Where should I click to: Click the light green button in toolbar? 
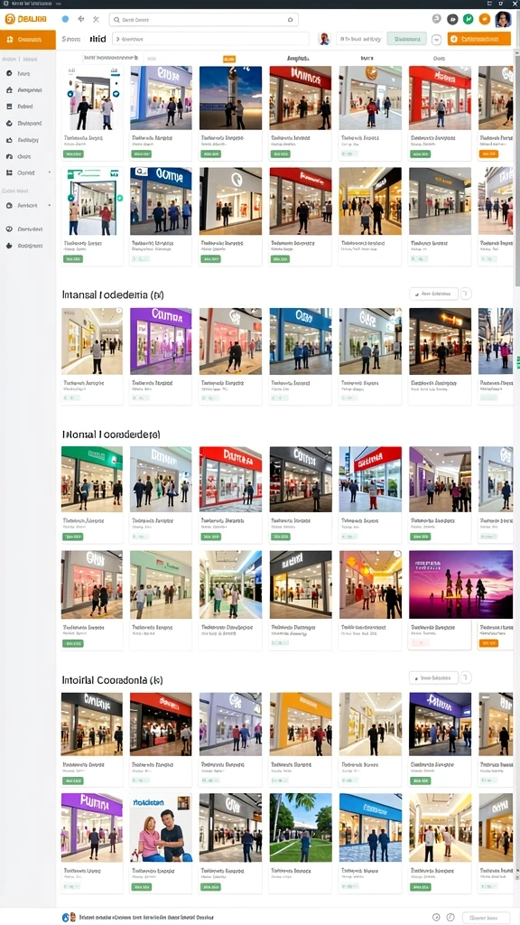[407, 39]
